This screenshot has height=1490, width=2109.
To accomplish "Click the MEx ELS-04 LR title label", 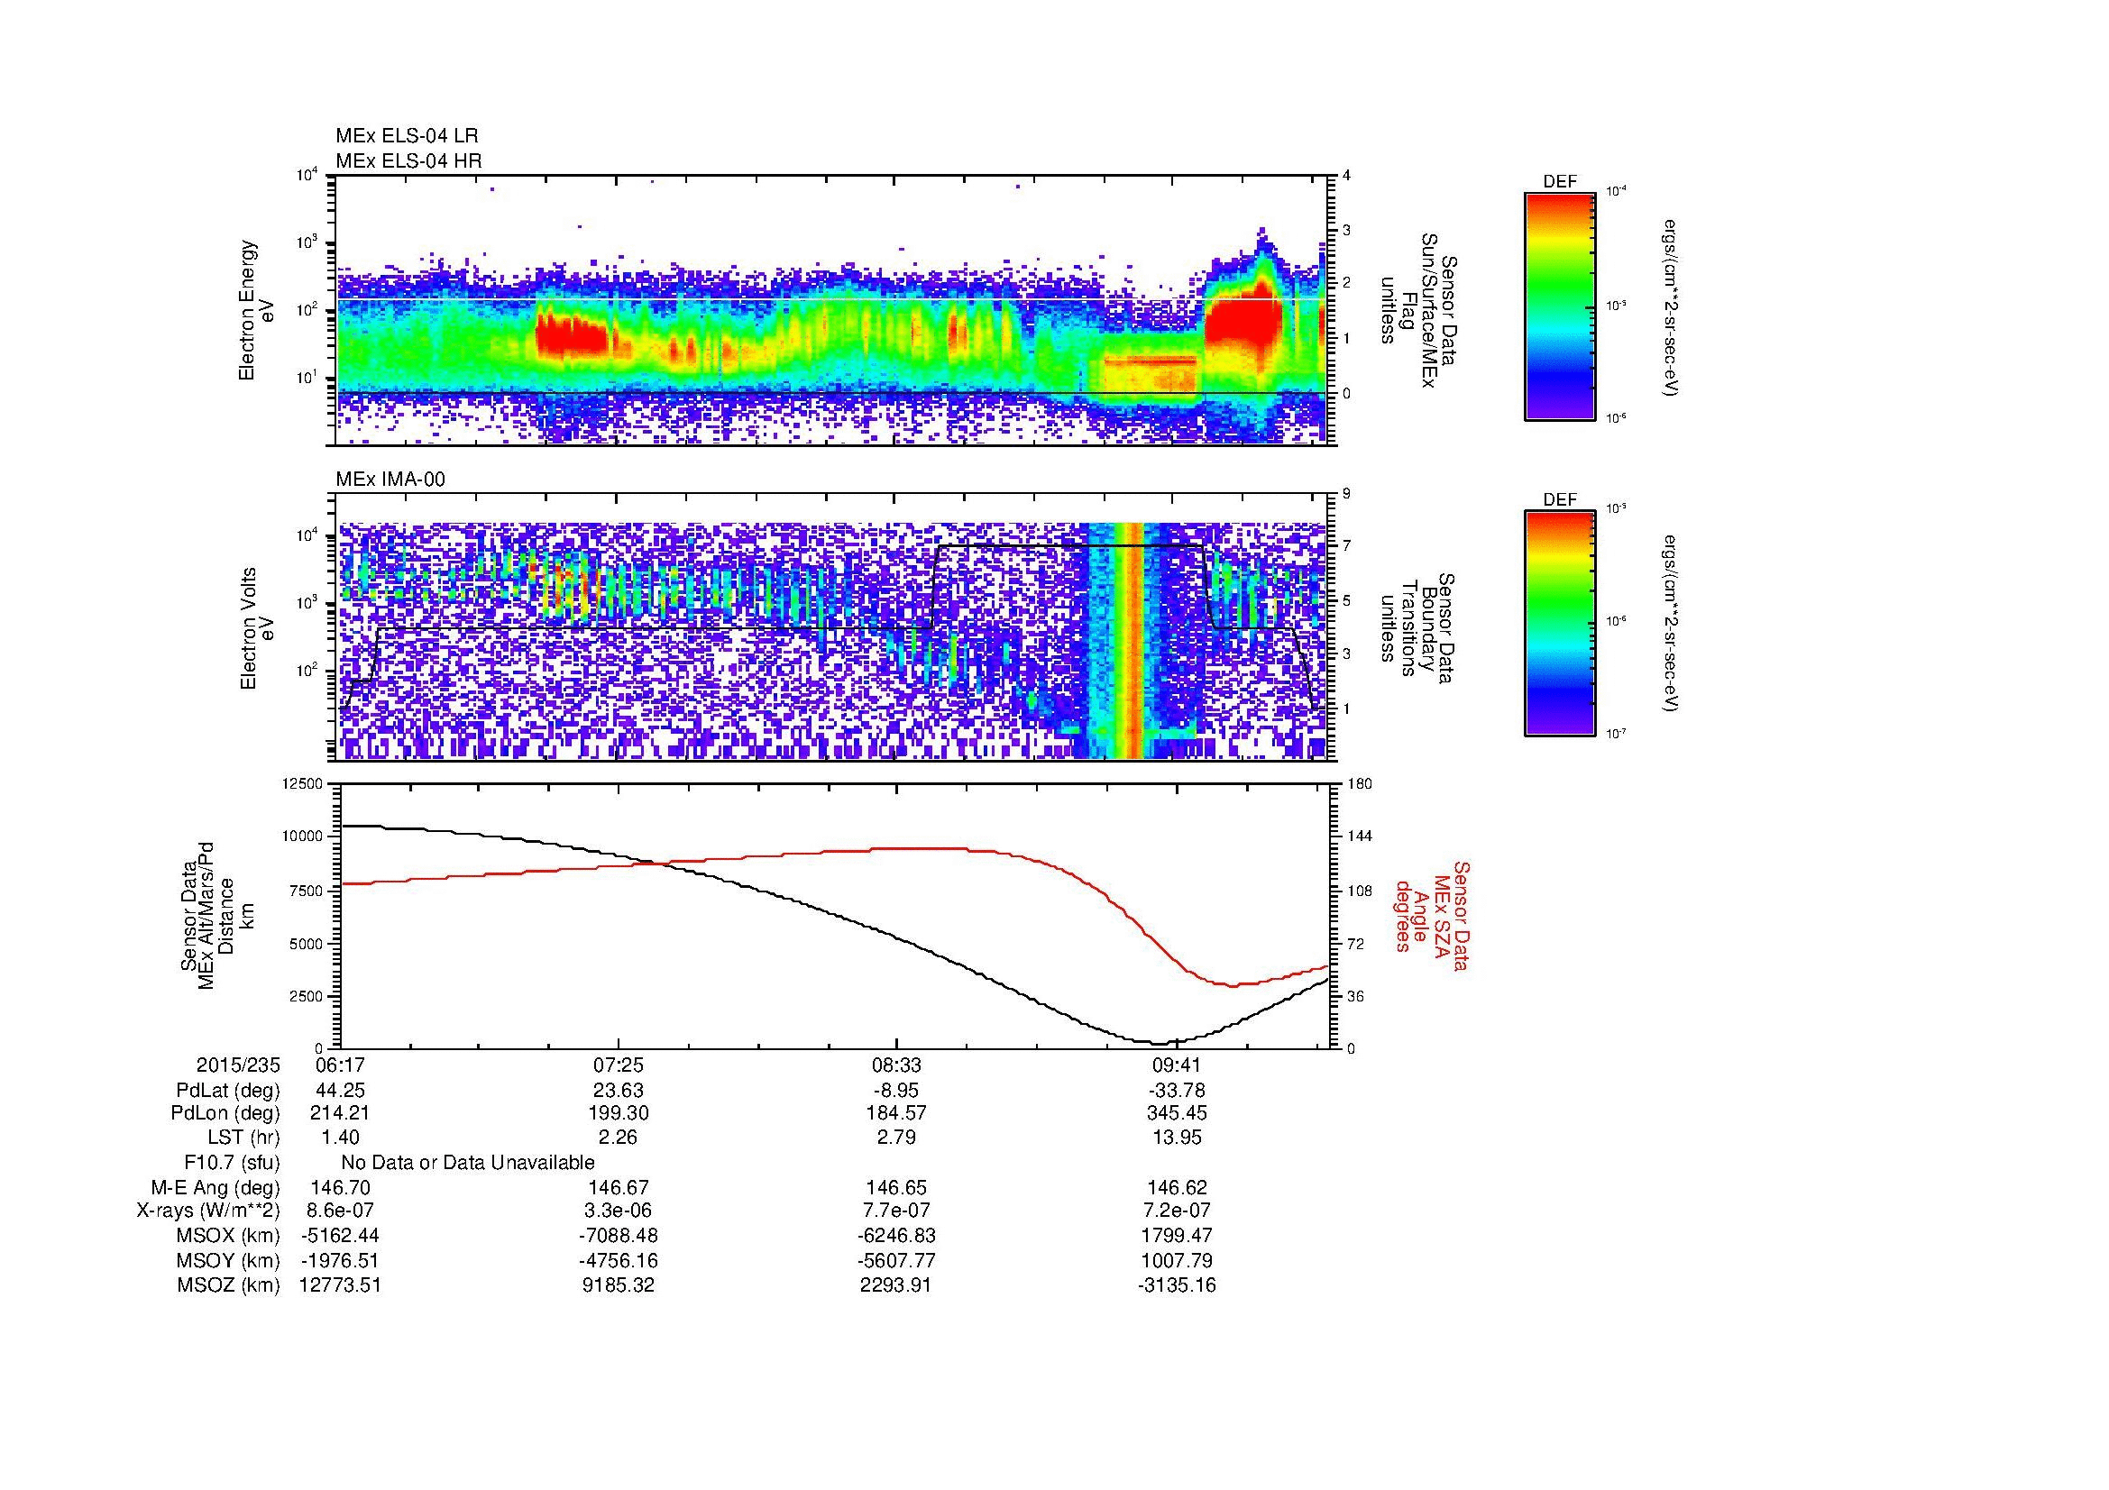I will click(406, 135).
